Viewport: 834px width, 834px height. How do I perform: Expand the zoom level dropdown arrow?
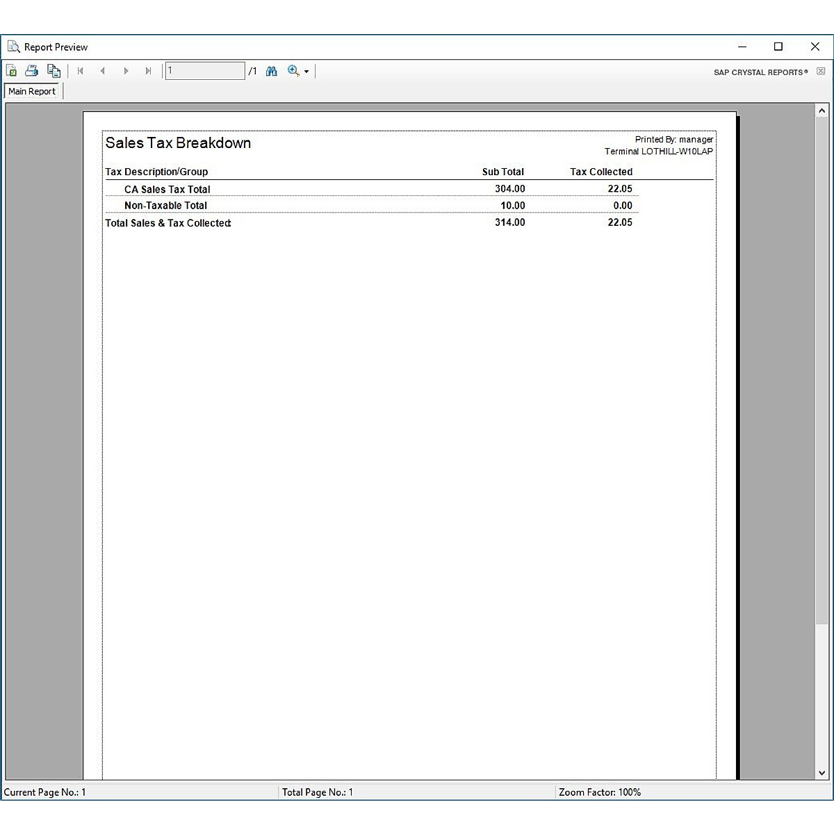coord(306,72)
